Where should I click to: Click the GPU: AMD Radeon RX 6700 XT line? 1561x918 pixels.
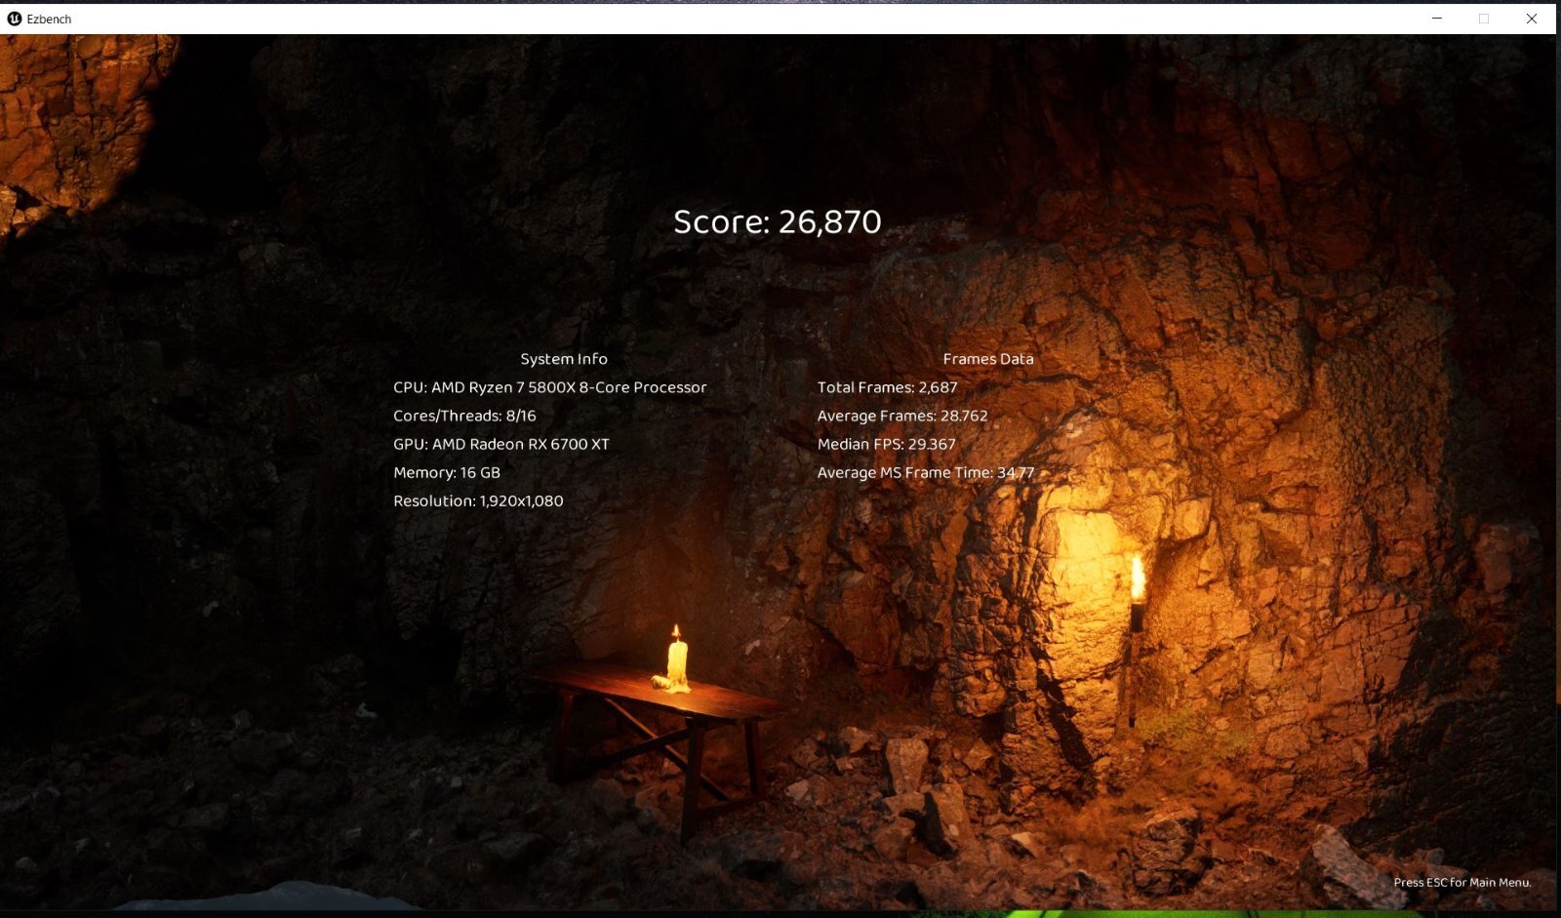(501, 444)
